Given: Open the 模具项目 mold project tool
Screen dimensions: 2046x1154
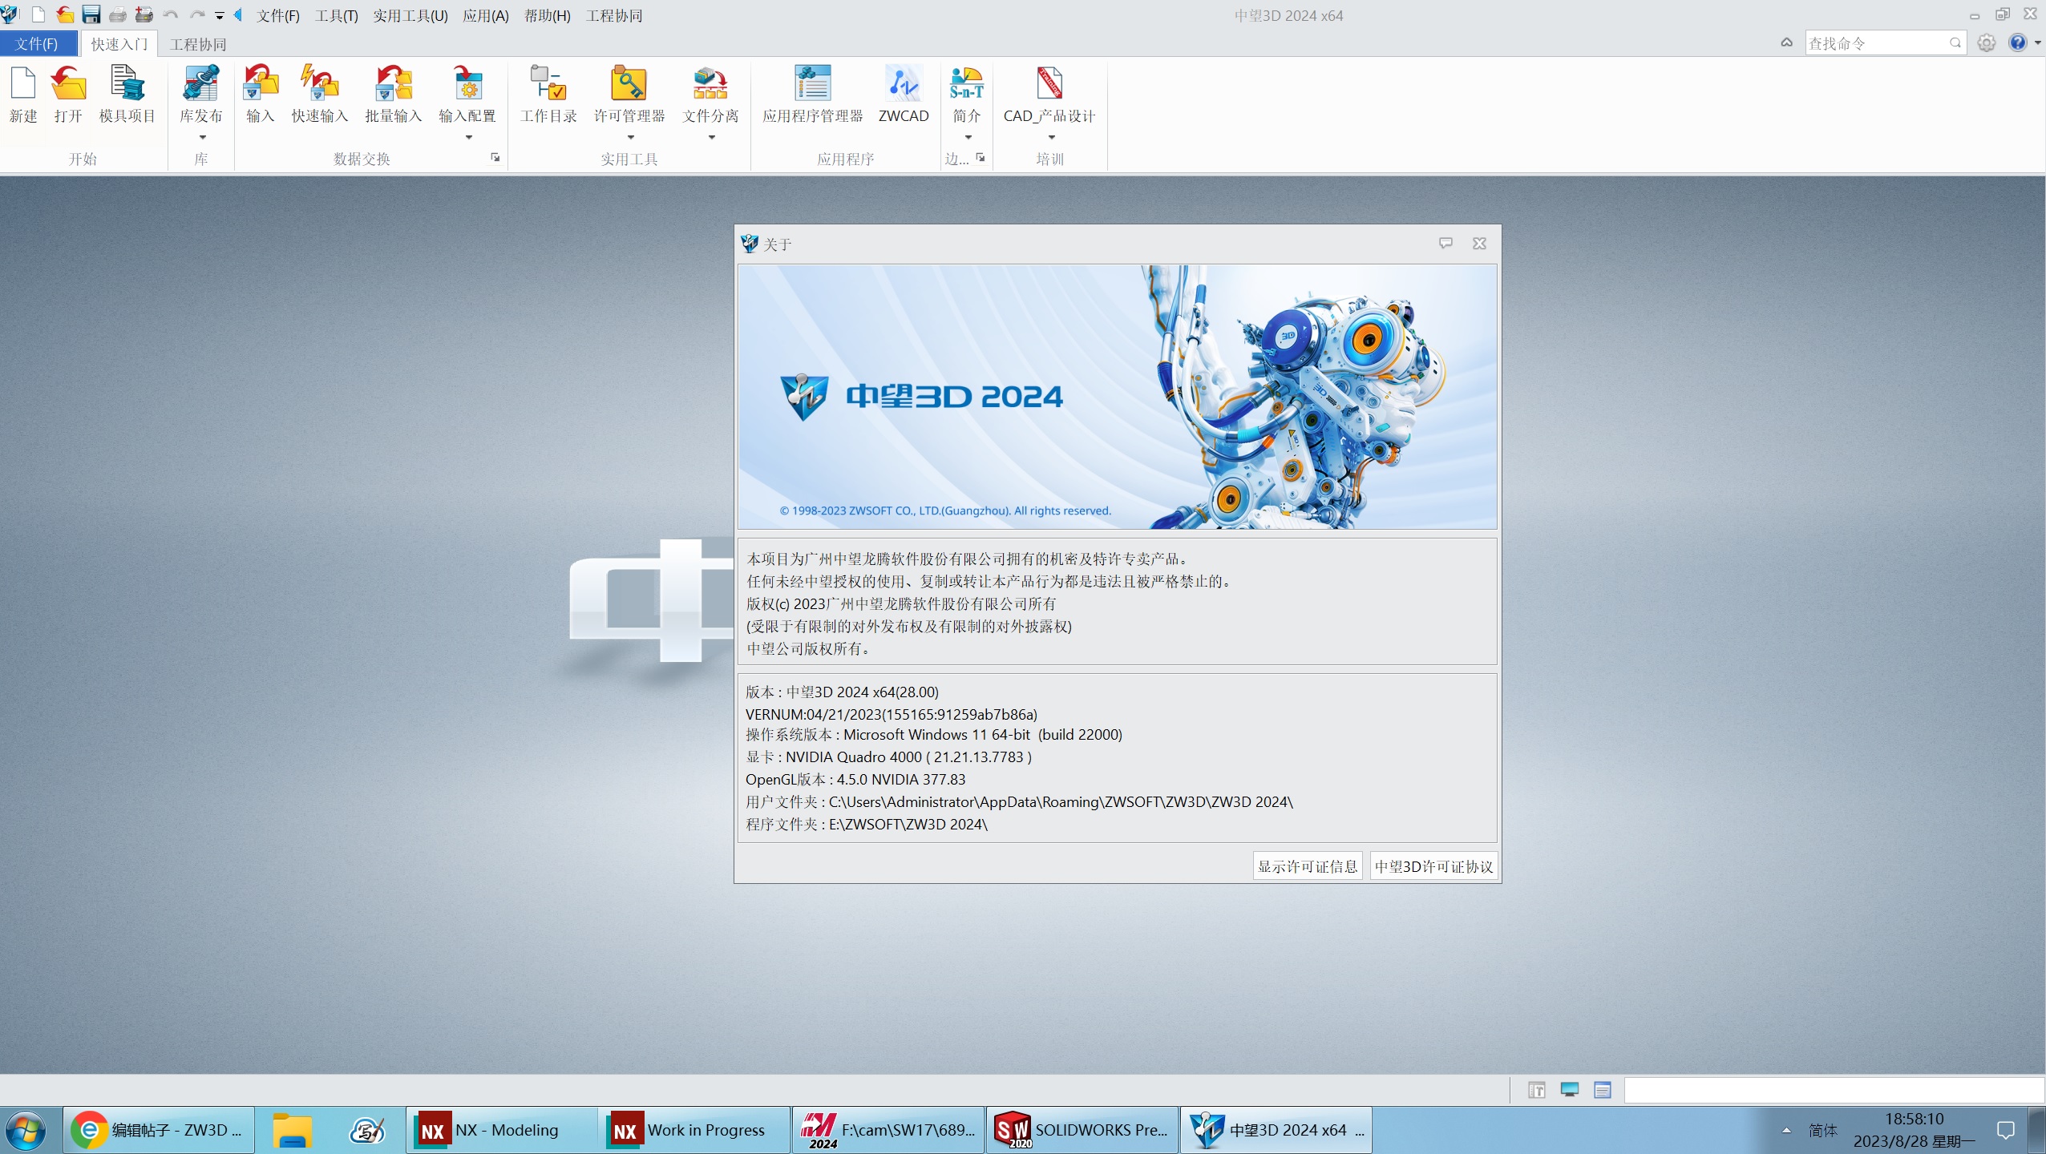Looking at the screenshot, I should [x=127, y=95].
